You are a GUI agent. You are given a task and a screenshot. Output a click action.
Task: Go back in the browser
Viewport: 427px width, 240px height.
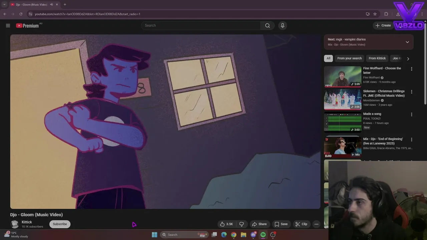(x=5, y=14)
